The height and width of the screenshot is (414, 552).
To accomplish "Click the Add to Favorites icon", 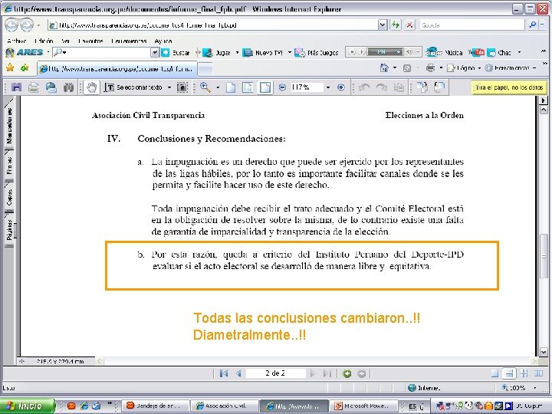I will pyautogui.click(x=25, y=67).
